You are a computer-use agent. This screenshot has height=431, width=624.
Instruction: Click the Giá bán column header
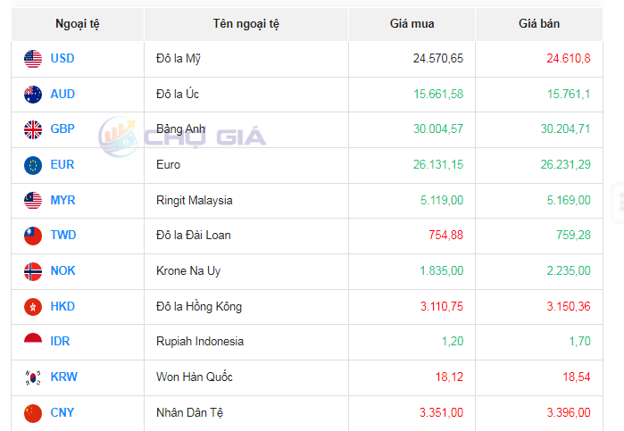point(539,24)
